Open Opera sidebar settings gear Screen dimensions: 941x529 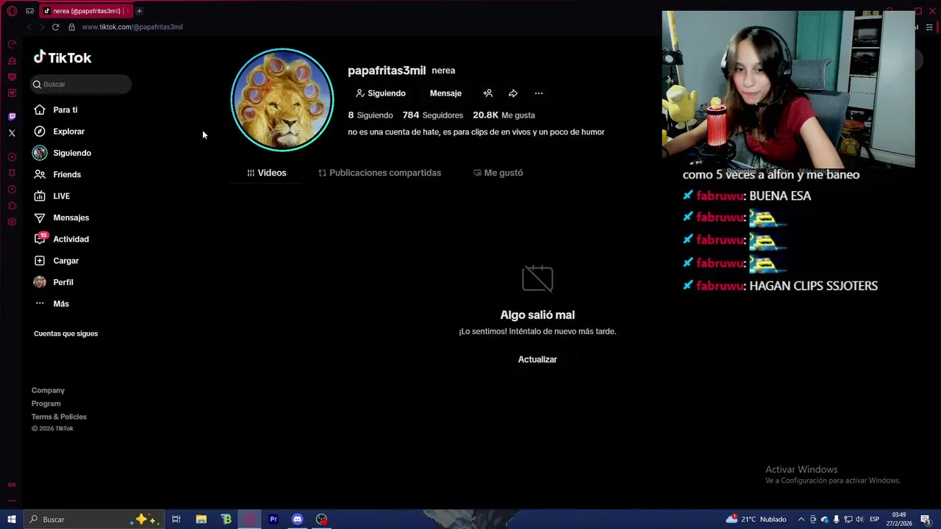[12, 222]
